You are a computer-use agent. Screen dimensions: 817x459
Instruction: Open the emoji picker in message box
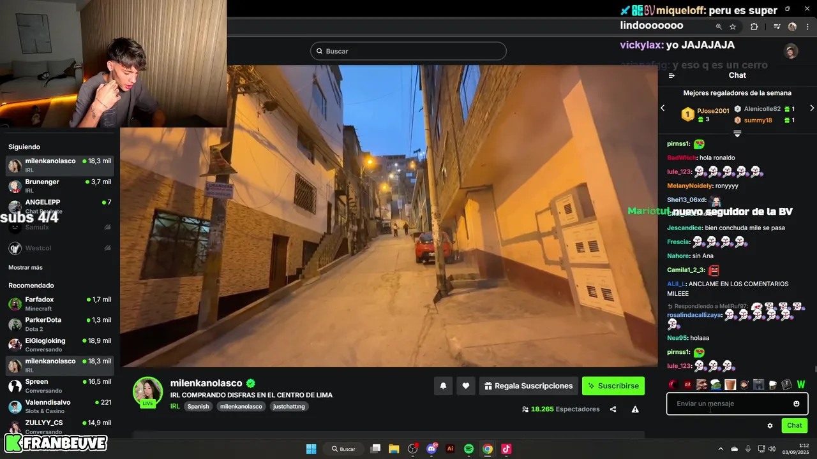click(x=797, y=404)
